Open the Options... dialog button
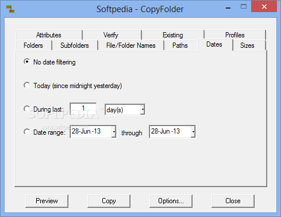 click(171, 201)
